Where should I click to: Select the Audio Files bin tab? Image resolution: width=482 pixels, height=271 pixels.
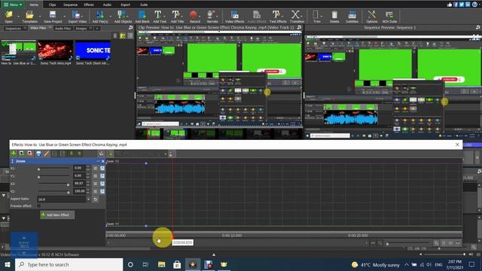tap(63, 29)
